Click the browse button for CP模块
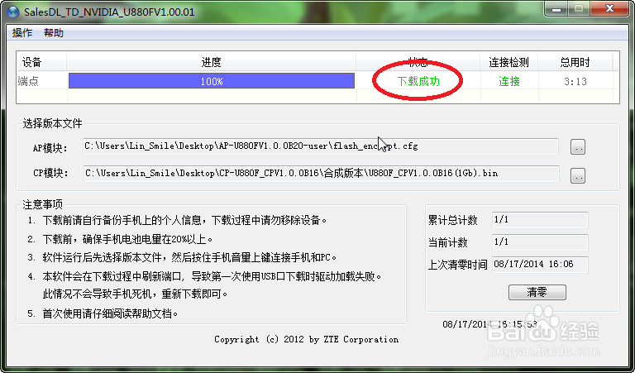 (x=577, y=175)
